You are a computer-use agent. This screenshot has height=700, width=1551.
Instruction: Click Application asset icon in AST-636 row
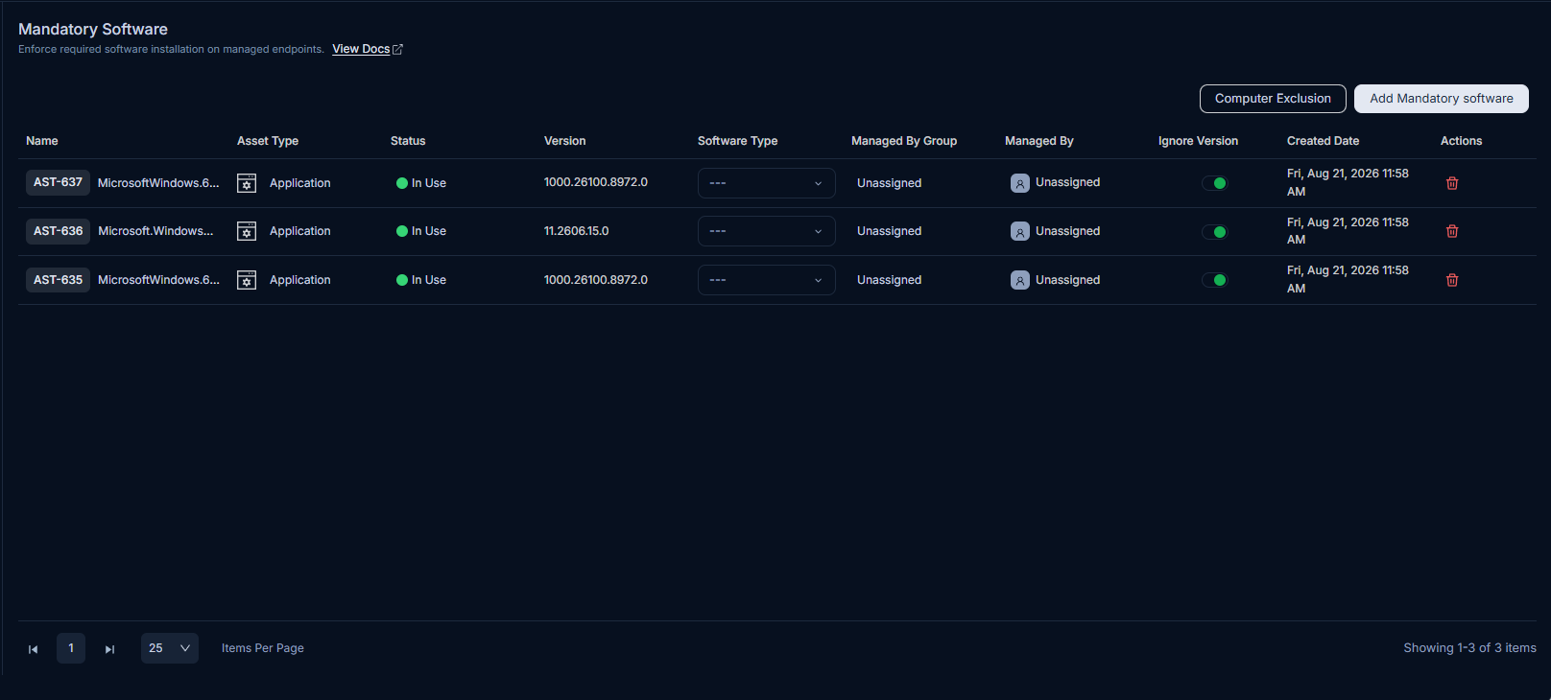pyautogui.click(x=247, y=231)
